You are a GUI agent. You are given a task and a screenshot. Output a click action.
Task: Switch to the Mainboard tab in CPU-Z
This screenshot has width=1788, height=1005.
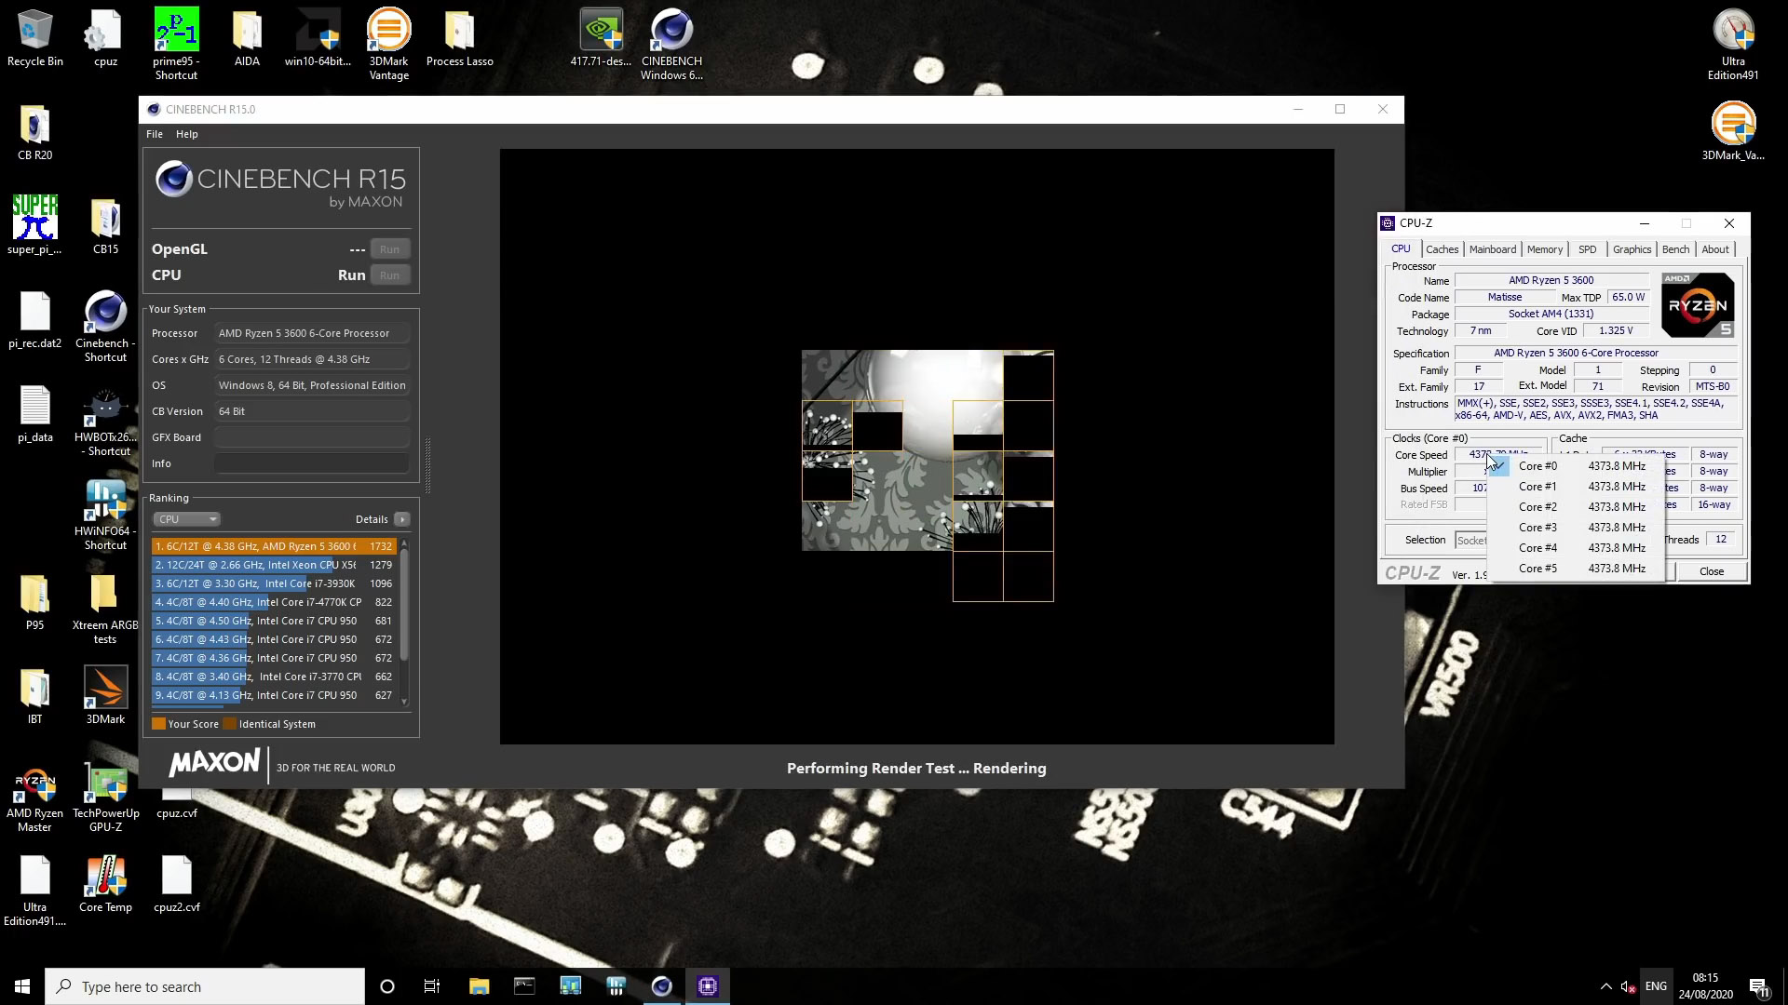[1493, 249]
